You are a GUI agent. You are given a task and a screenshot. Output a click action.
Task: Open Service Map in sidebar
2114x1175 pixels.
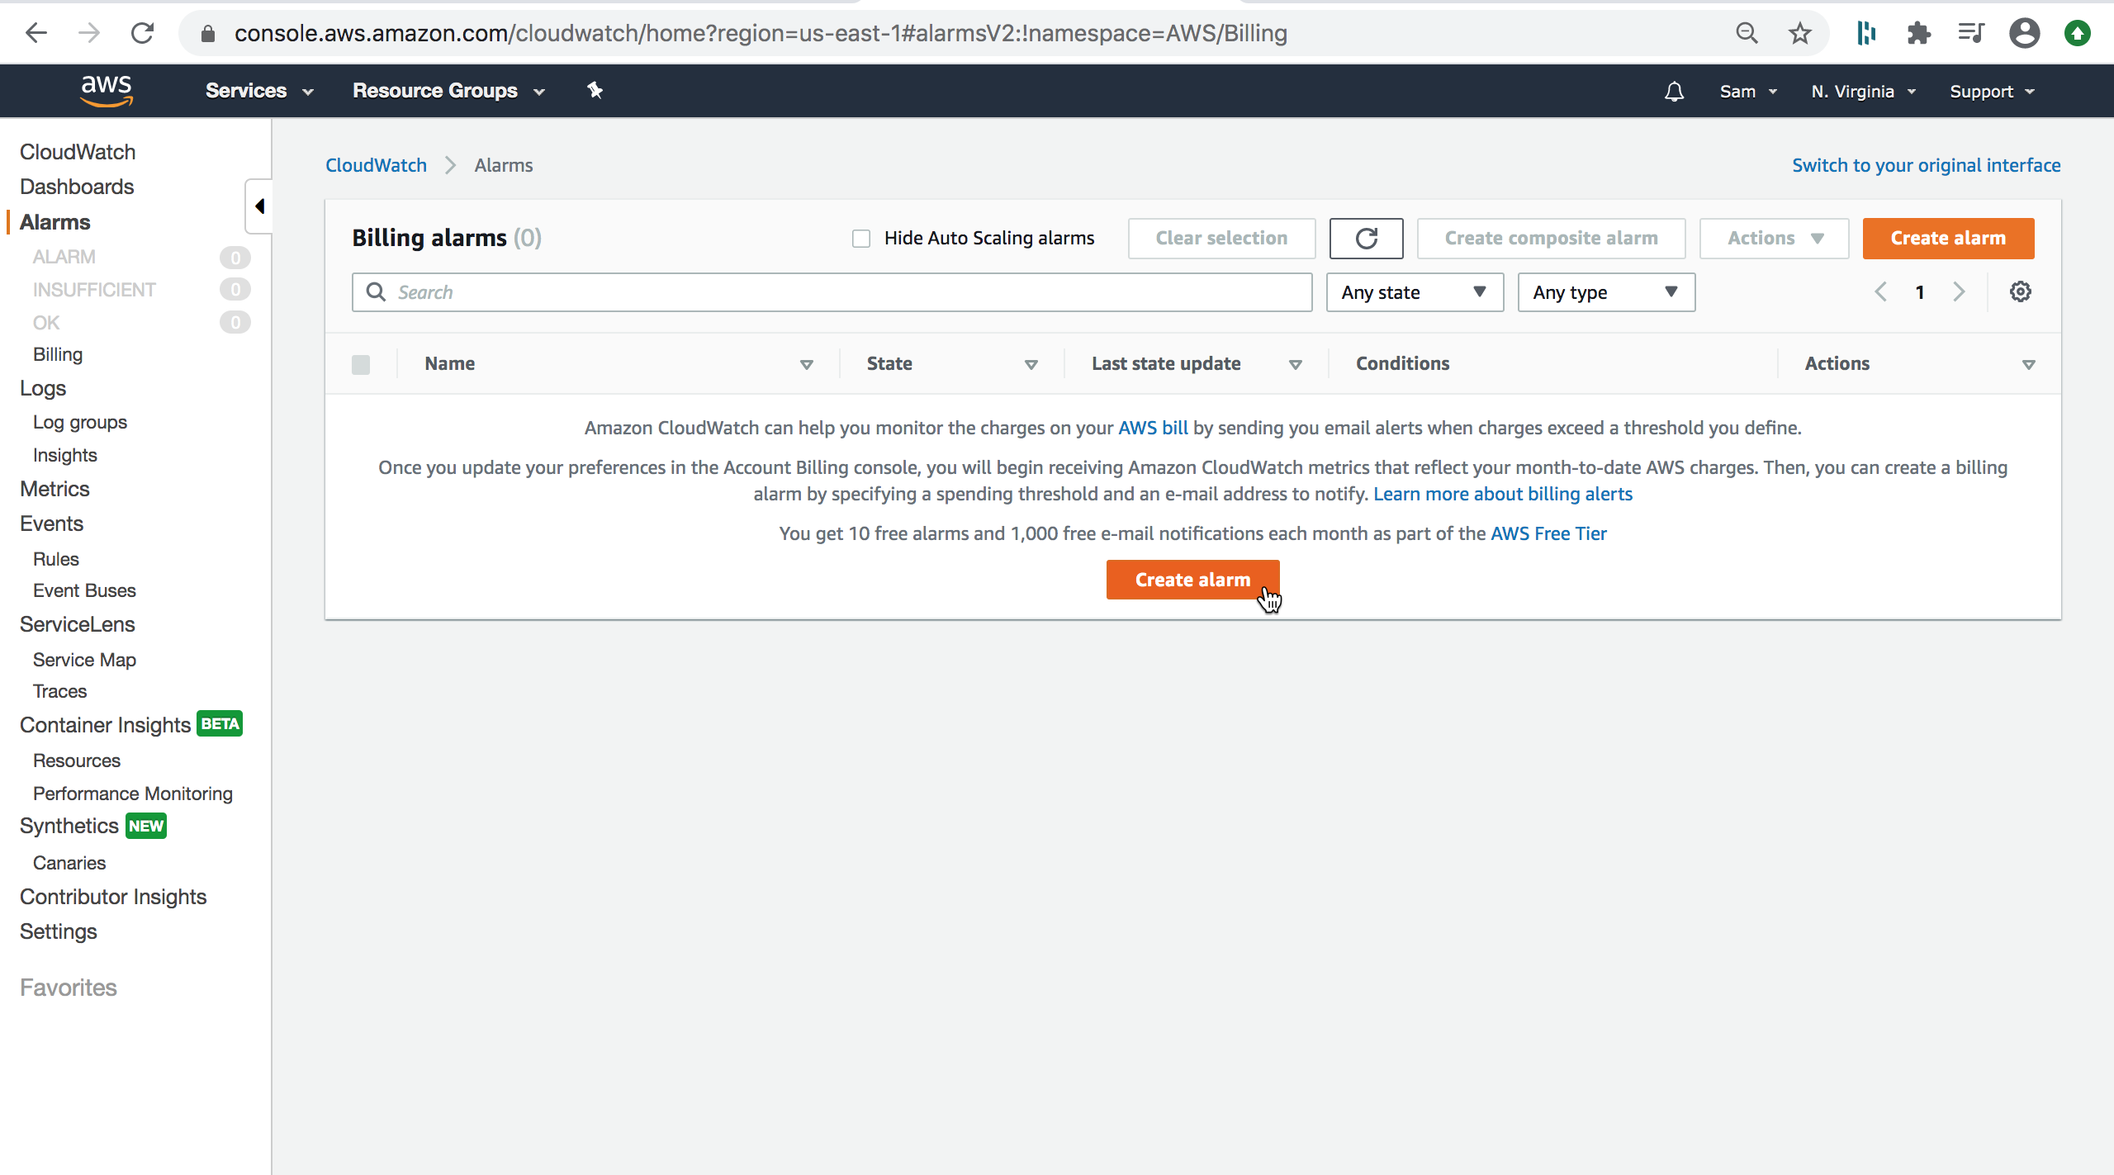pyautogui.click(x=84, y=660)
